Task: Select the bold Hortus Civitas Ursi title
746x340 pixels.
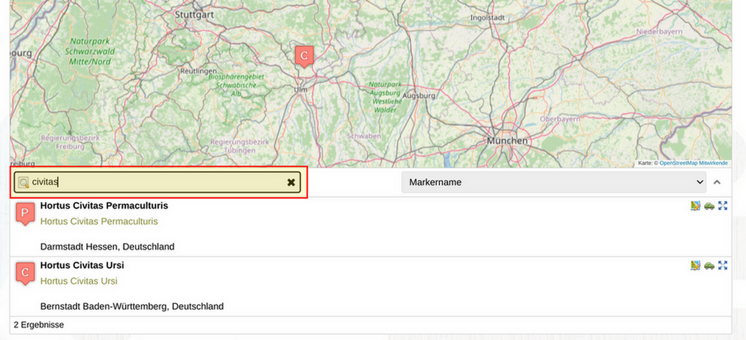Action: (82, 265)
